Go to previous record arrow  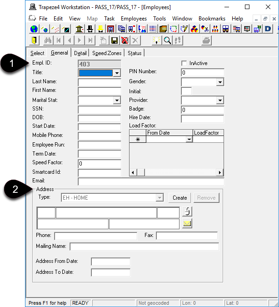pyautogui.click(x=69, y=40)
